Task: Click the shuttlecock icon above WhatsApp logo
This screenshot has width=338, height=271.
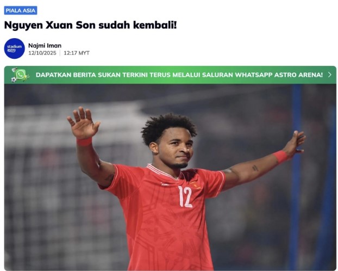Action: tap(15, 70)
